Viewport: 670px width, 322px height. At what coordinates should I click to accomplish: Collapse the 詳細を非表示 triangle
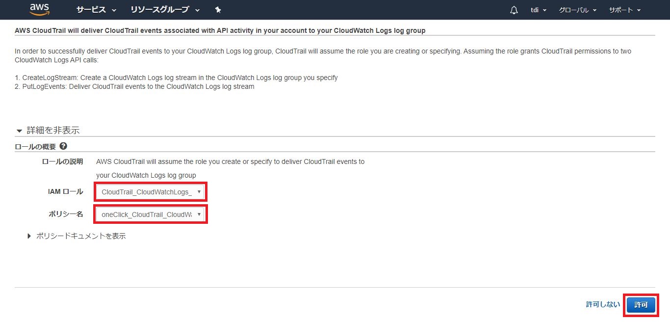coord(20,131)
